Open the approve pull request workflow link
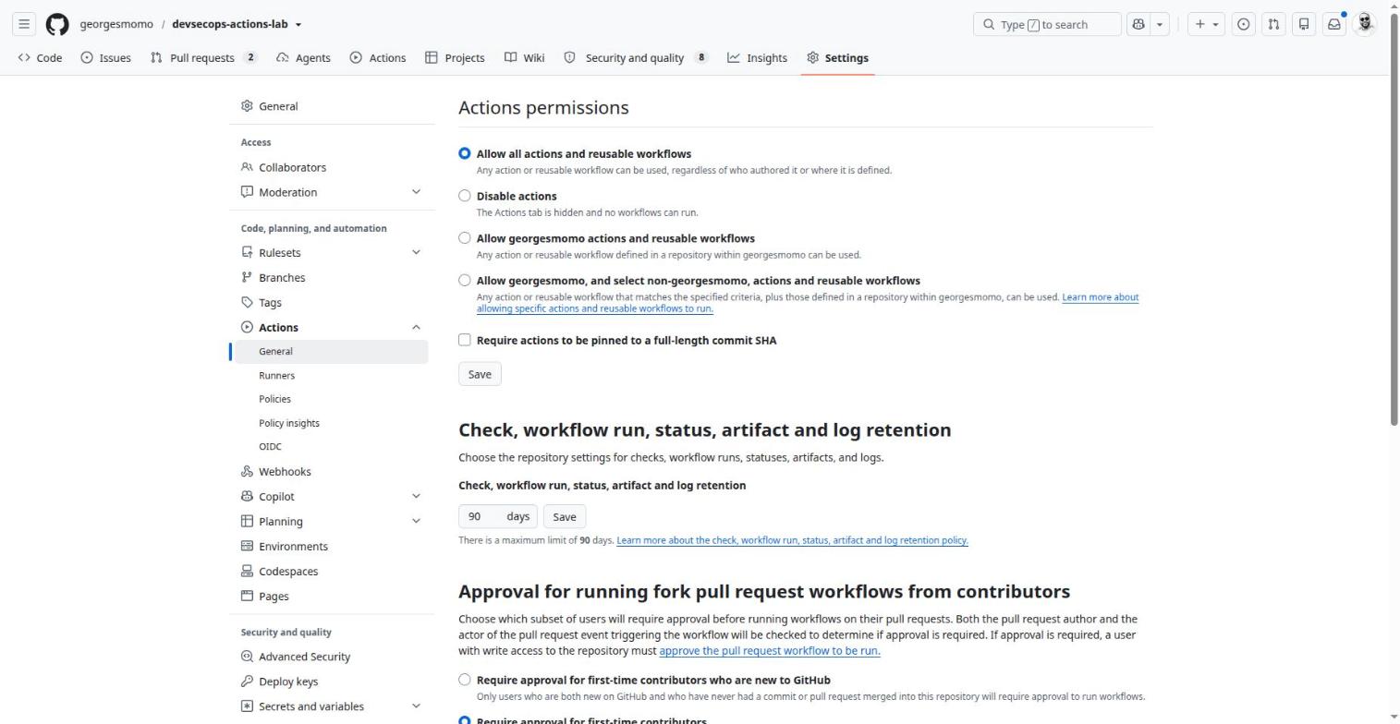Viewport: 1400px width, 724px height. click(x=770, y=651)
